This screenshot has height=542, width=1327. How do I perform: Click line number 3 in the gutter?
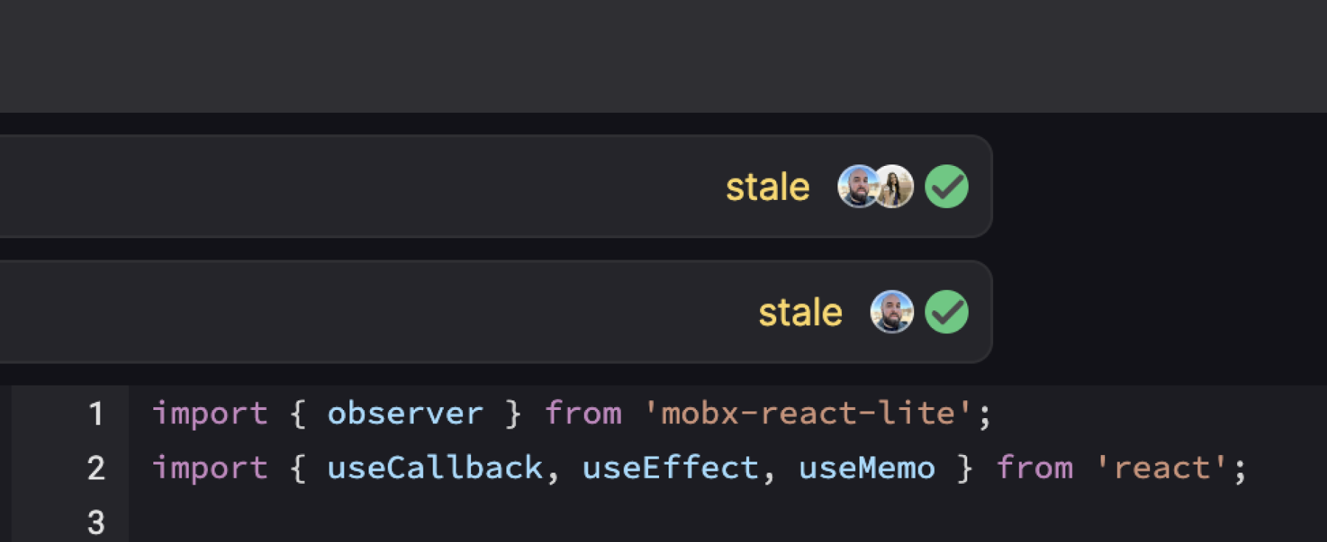(x=96, y=523)
